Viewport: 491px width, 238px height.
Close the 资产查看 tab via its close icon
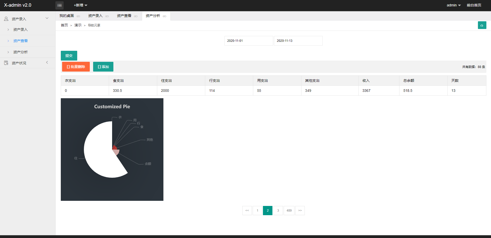136,16
